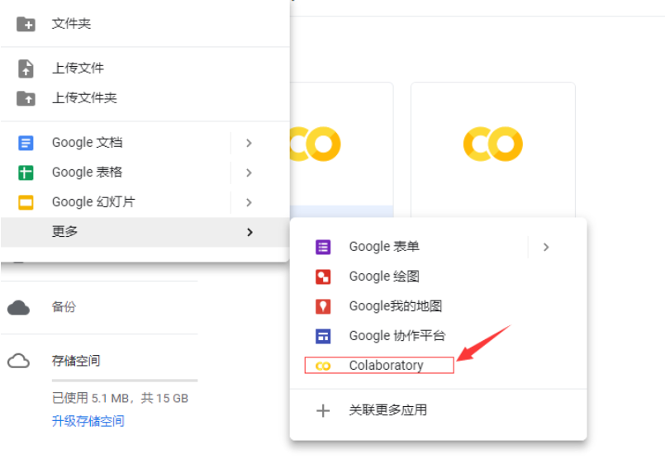Open the fully visible Colab file thumbnail
This screenshot has width=665, height=473.
pyautogui.click(x=493, y=150)
